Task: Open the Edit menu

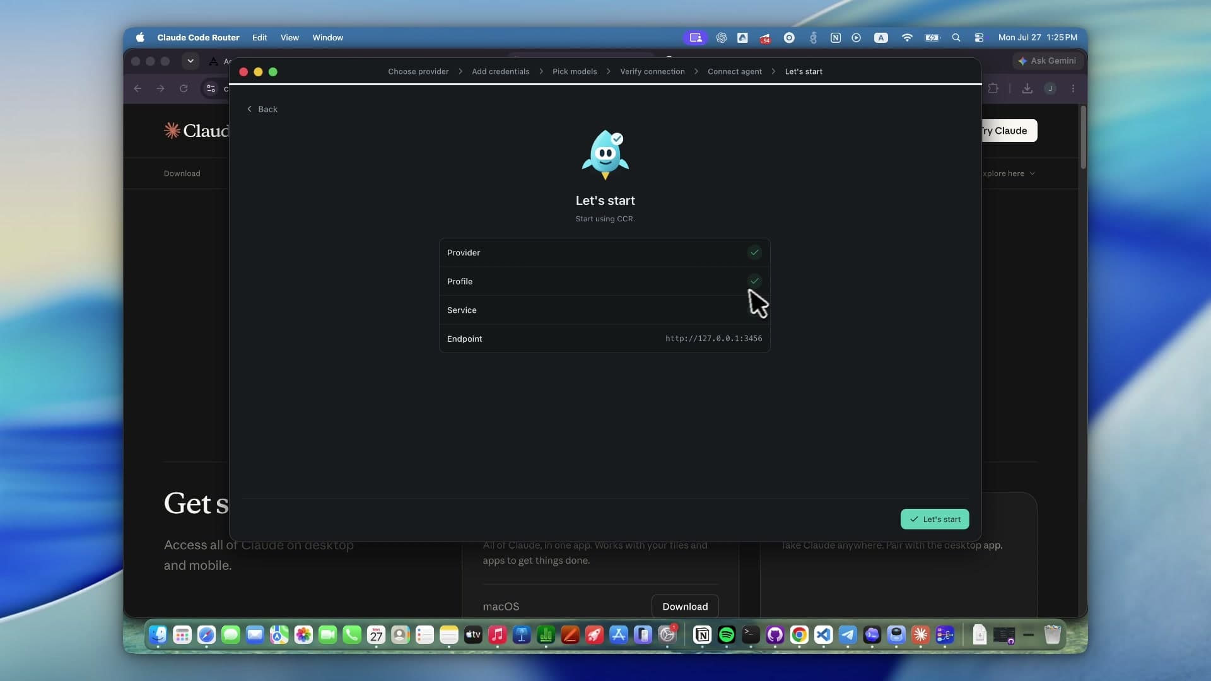Action: (x=259, y=37)
